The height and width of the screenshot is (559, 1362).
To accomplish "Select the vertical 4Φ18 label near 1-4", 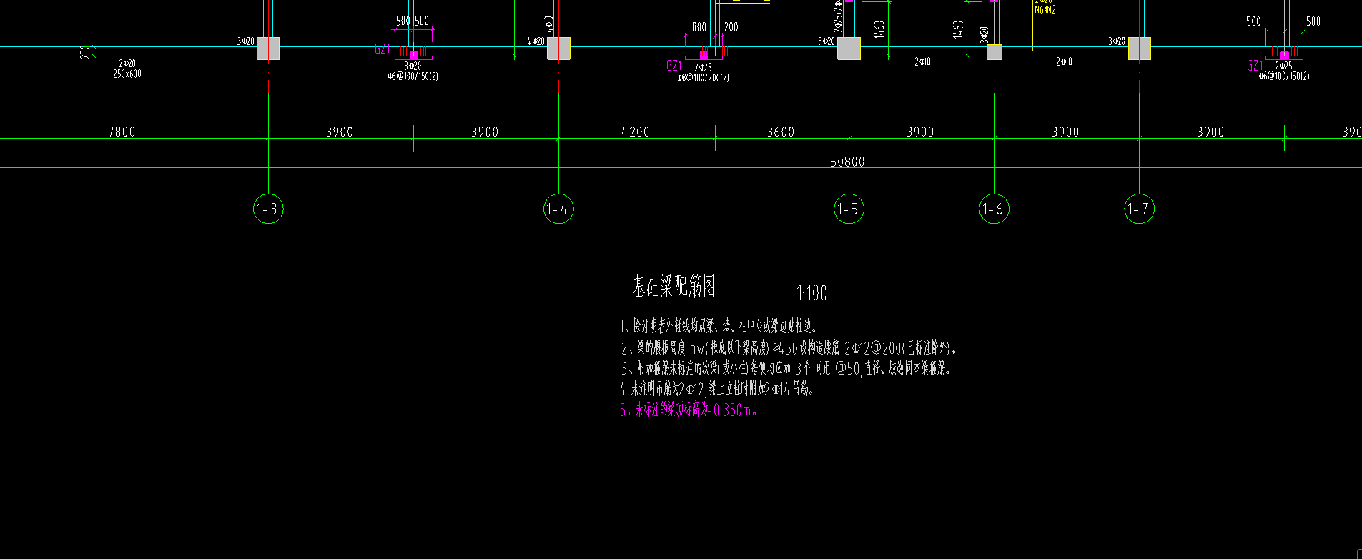I will pos(549,25).
